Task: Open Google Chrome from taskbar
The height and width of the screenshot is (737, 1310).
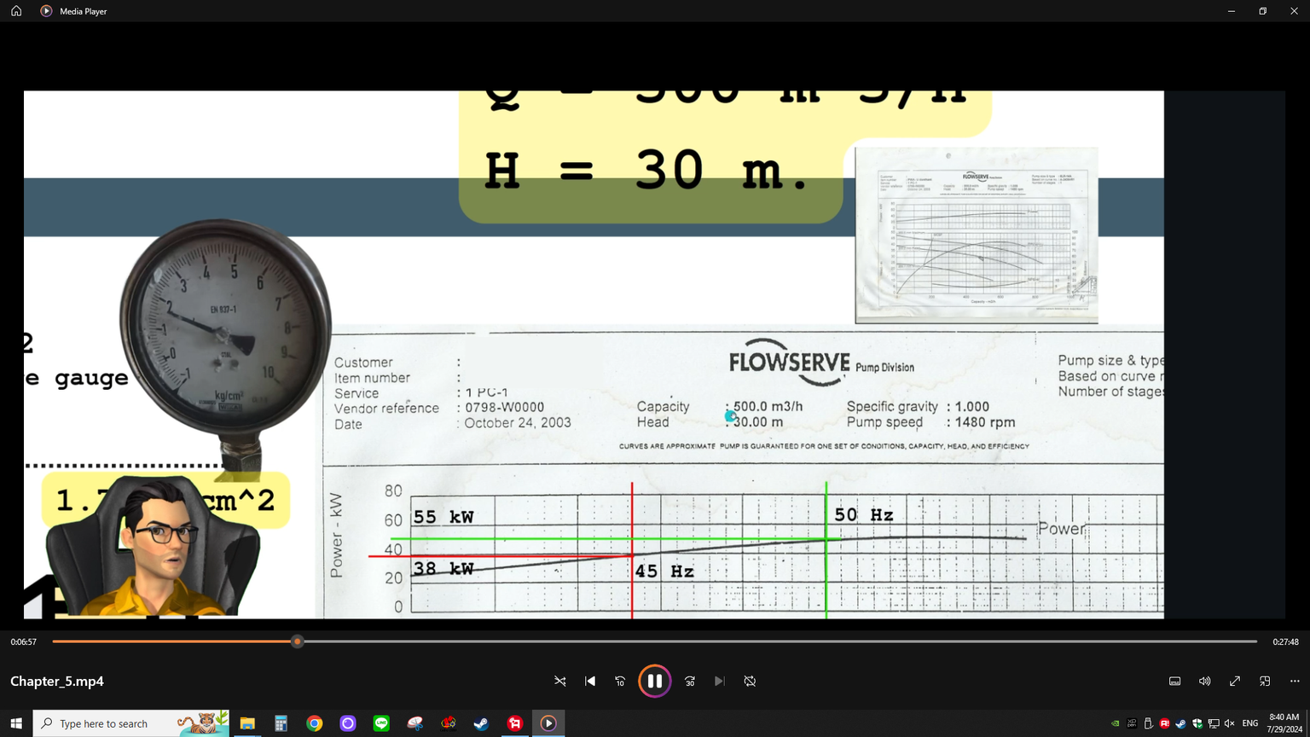Action: click(315, 723)
